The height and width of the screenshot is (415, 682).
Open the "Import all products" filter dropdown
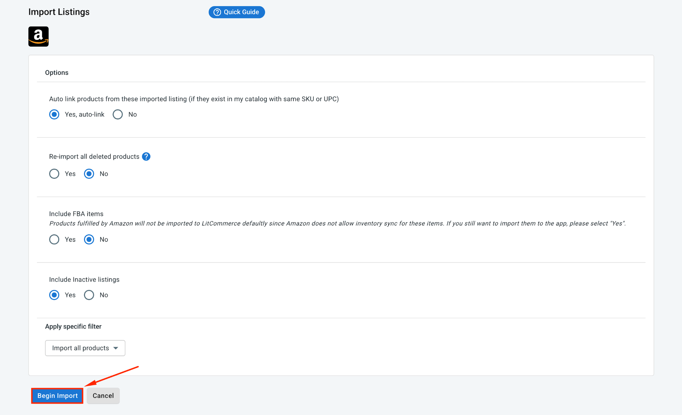[85, 348]
